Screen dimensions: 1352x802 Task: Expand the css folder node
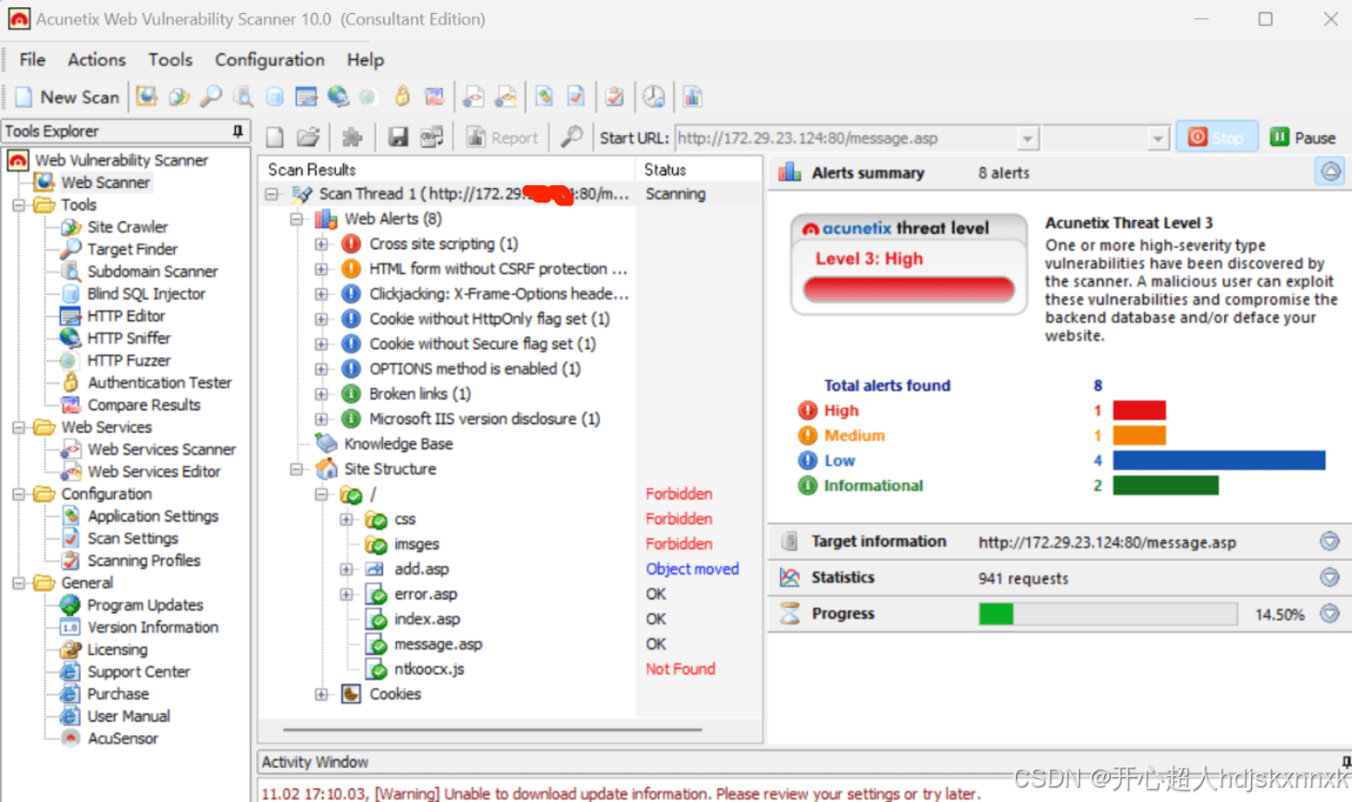point(346,519)
